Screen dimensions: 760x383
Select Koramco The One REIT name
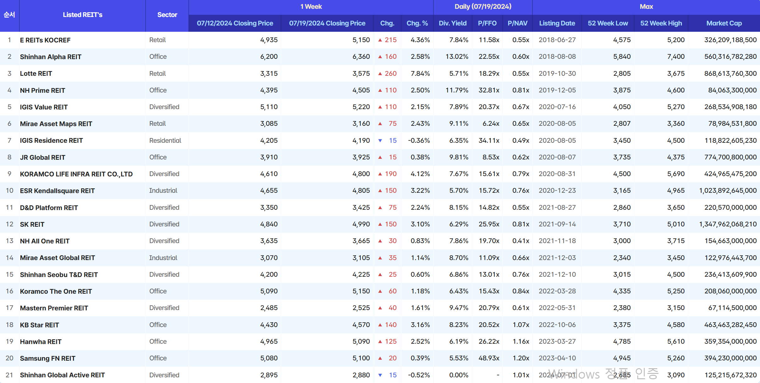coord(56,291)
